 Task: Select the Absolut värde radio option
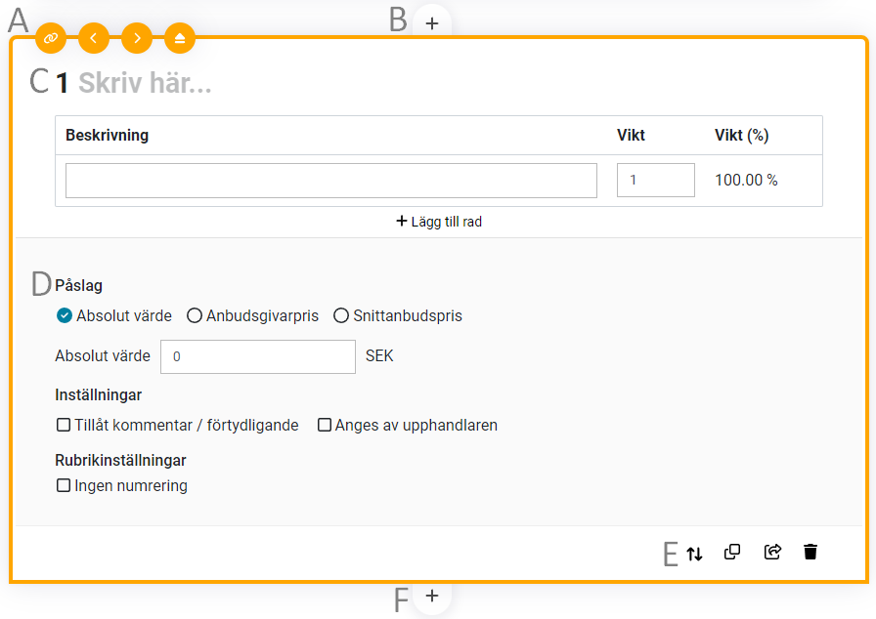66,315
